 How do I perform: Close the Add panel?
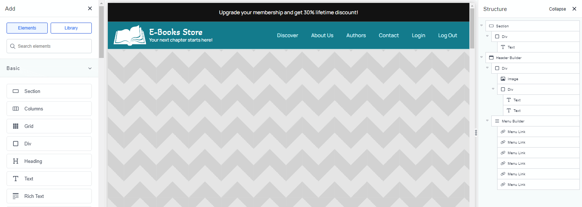(90, 8)
